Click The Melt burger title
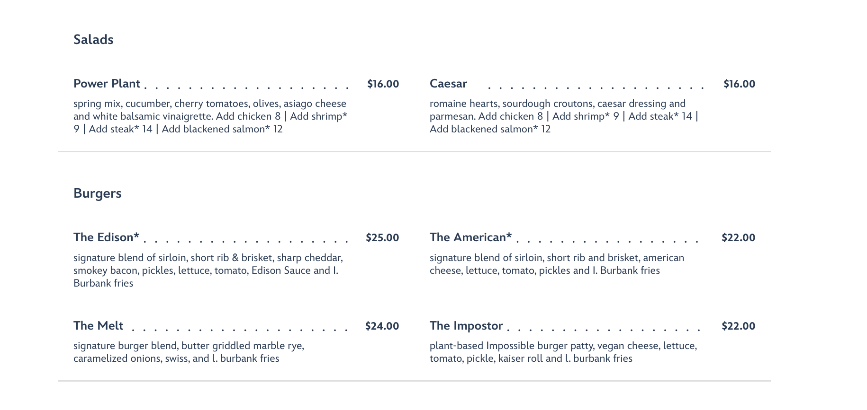 (x=98, y=326)
